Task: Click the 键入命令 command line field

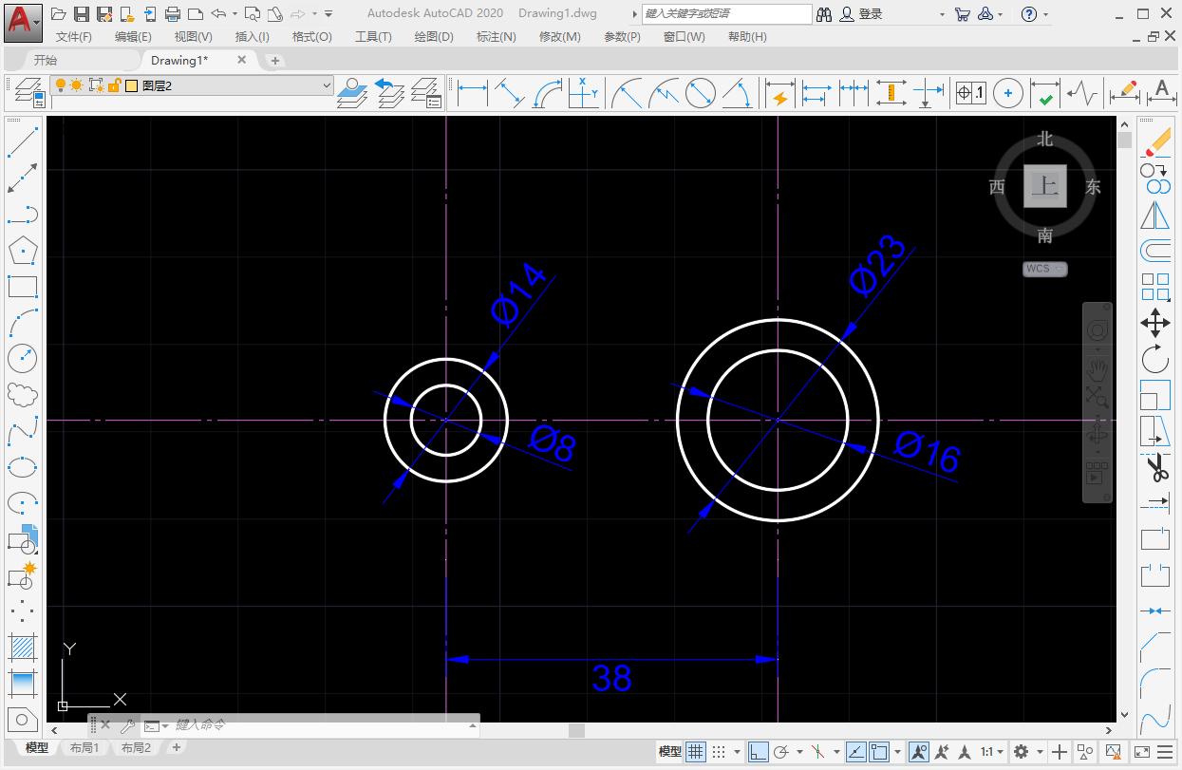Action: (x=285, y=725)
